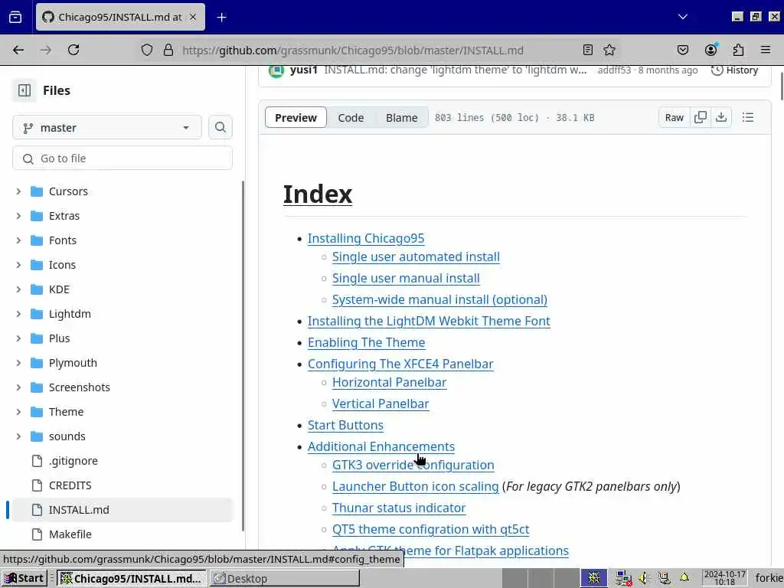Image resolution: width=784 pixels, height=588 pixels.
Task: Open the Additional Enhancements link
Action: 381,447
